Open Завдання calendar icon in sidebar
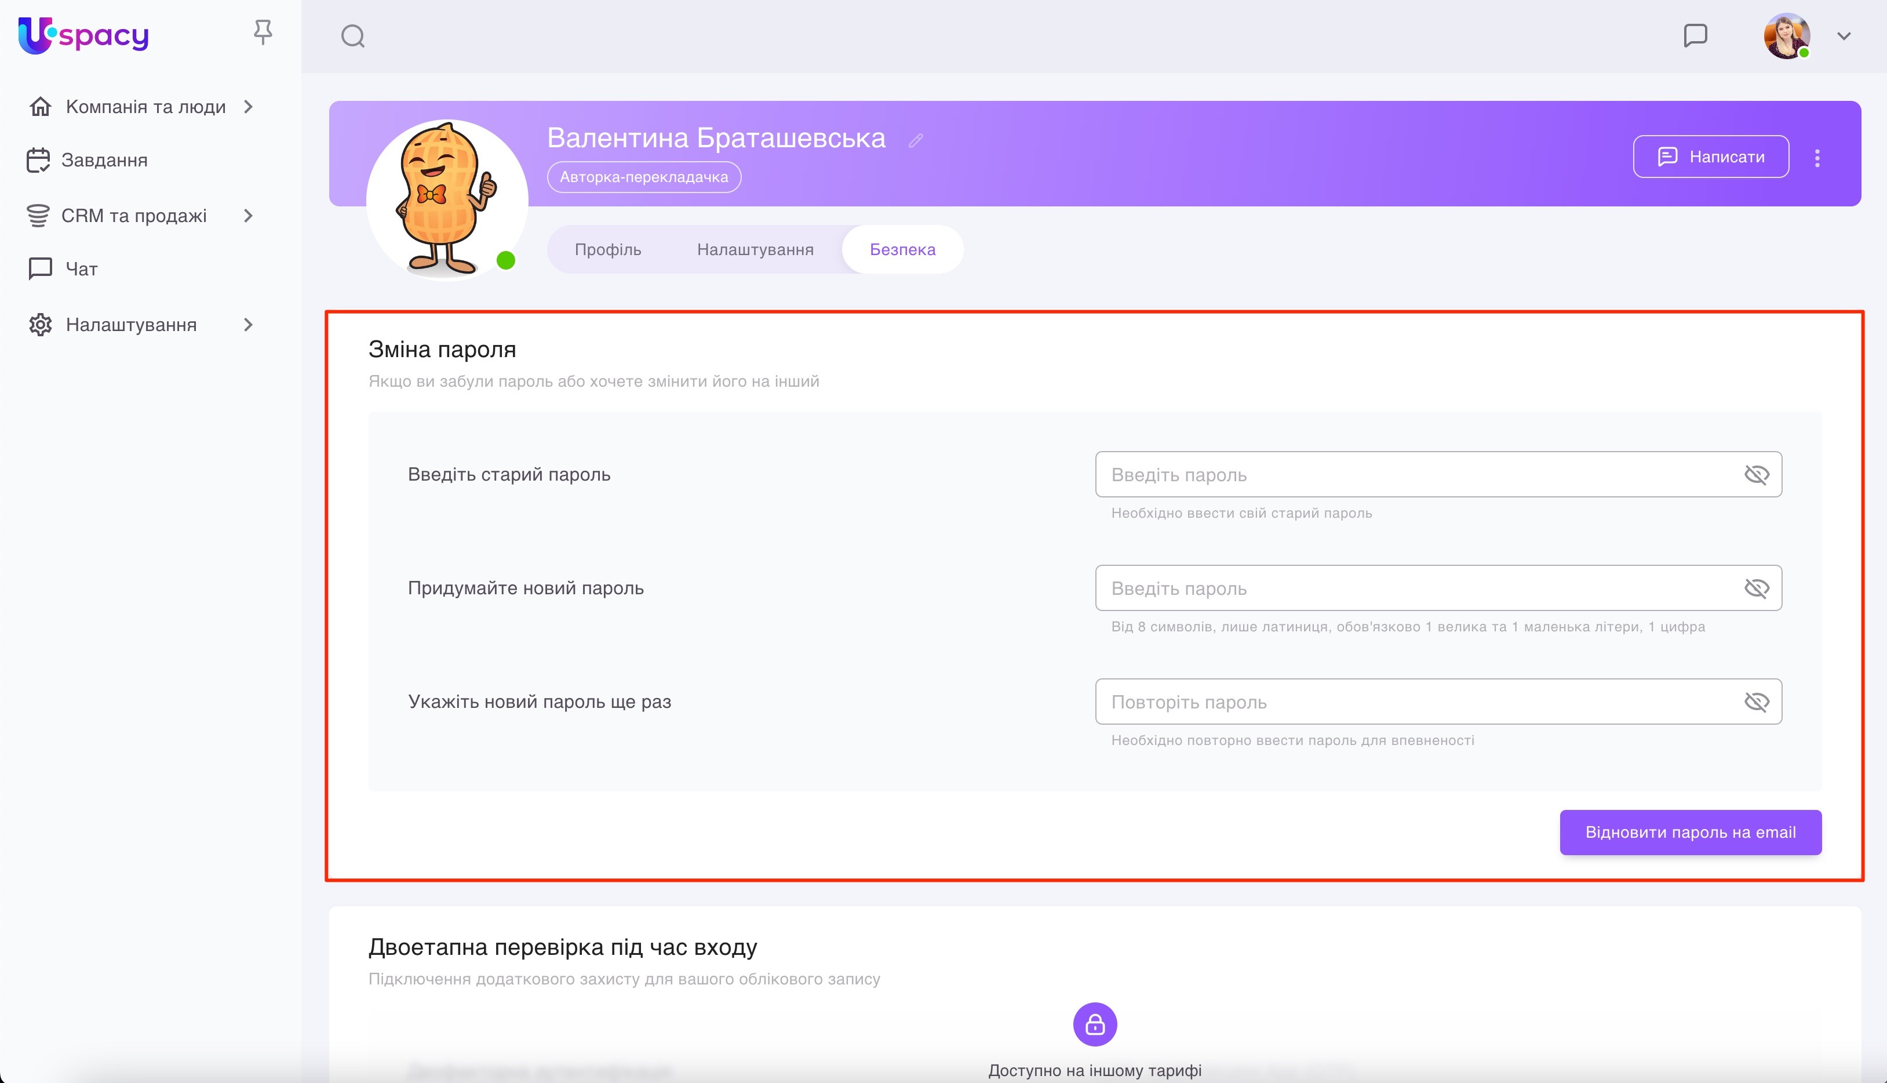Image resolution: width=1887 pixels, height=1083 pixels. click(x=39, y=160)
